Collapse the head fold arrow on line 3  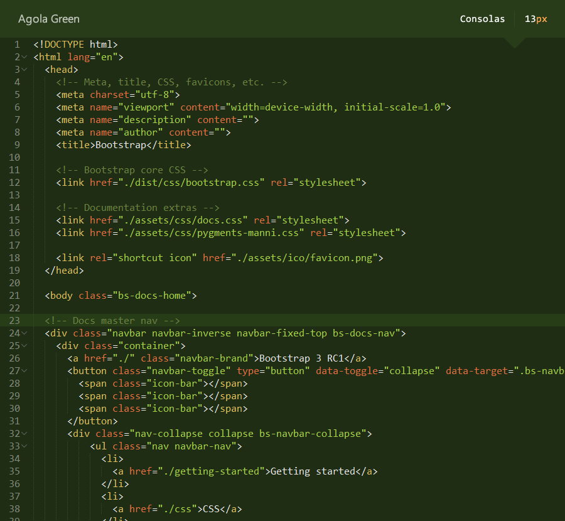(x=24, y=70)
